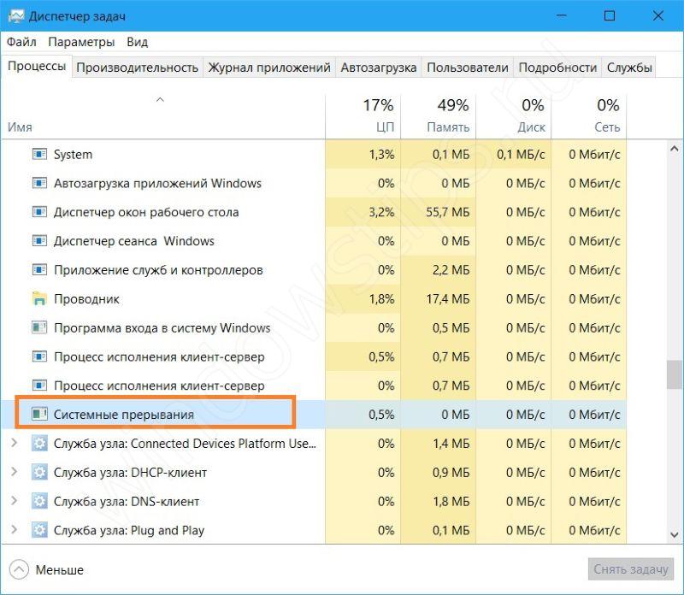Expand Служба узла: DNS-клиент row

(14, 501)
